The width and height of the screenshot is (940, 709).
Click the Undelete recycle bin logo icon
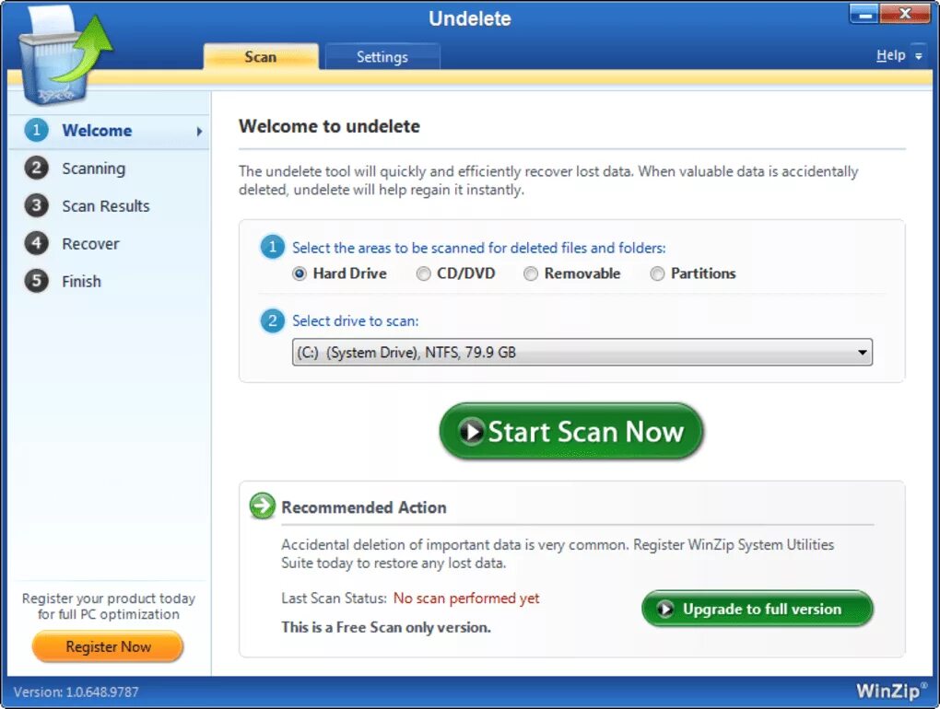tap(65, 58)
